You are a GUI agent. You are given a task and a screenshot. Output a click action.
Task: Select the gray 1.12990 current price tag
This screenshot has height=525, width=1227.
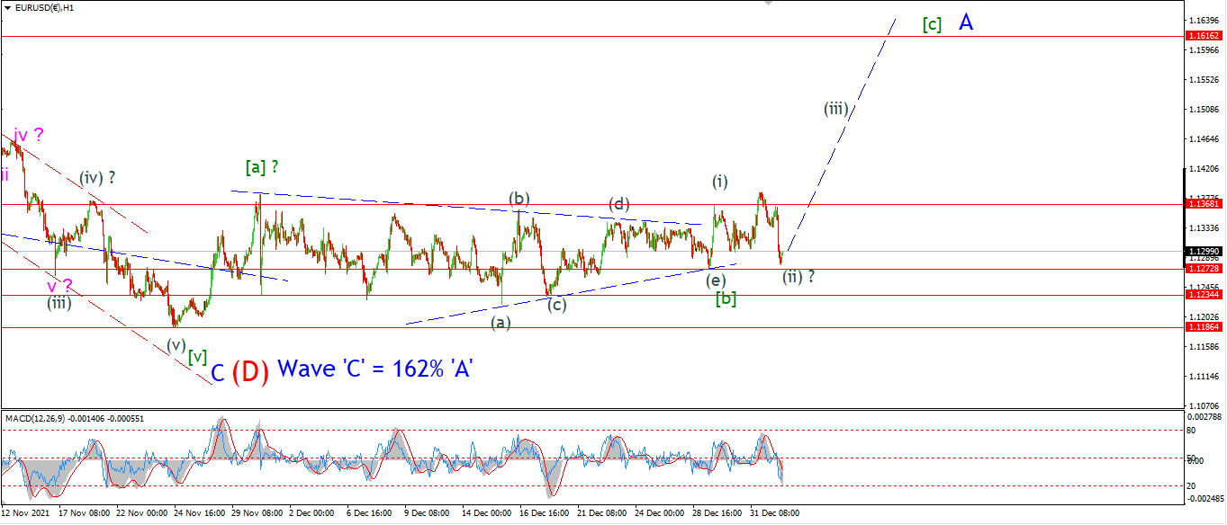tap(1204, 252)
